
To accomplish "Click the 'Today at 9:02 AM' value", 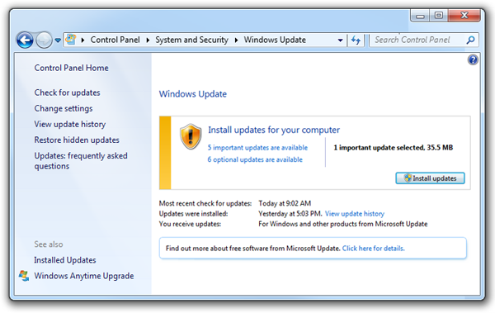I will click(285, 203).
